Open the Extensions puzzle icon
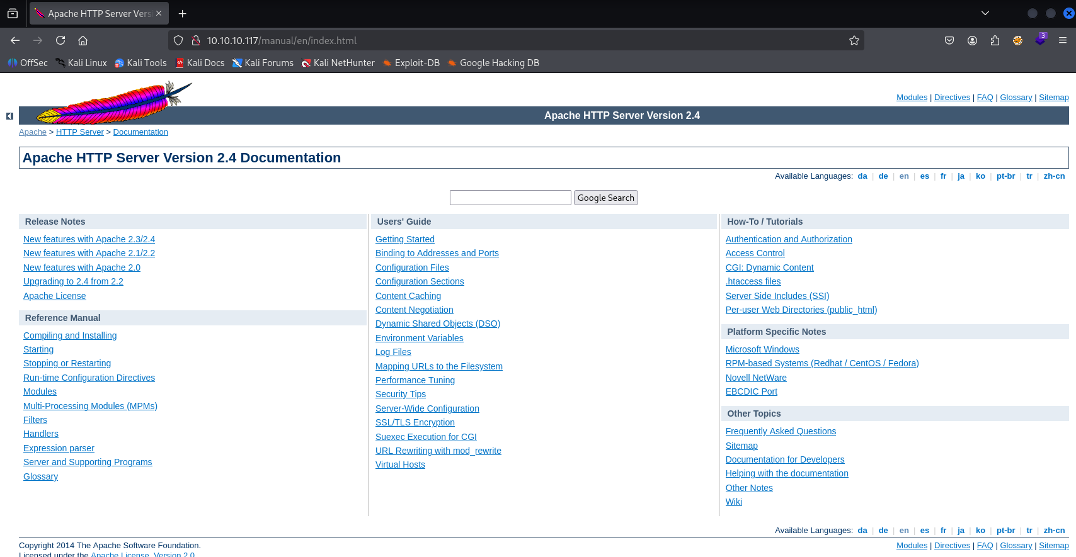The height and width of the screenshot is (557, 1076). tap(995, 40)
